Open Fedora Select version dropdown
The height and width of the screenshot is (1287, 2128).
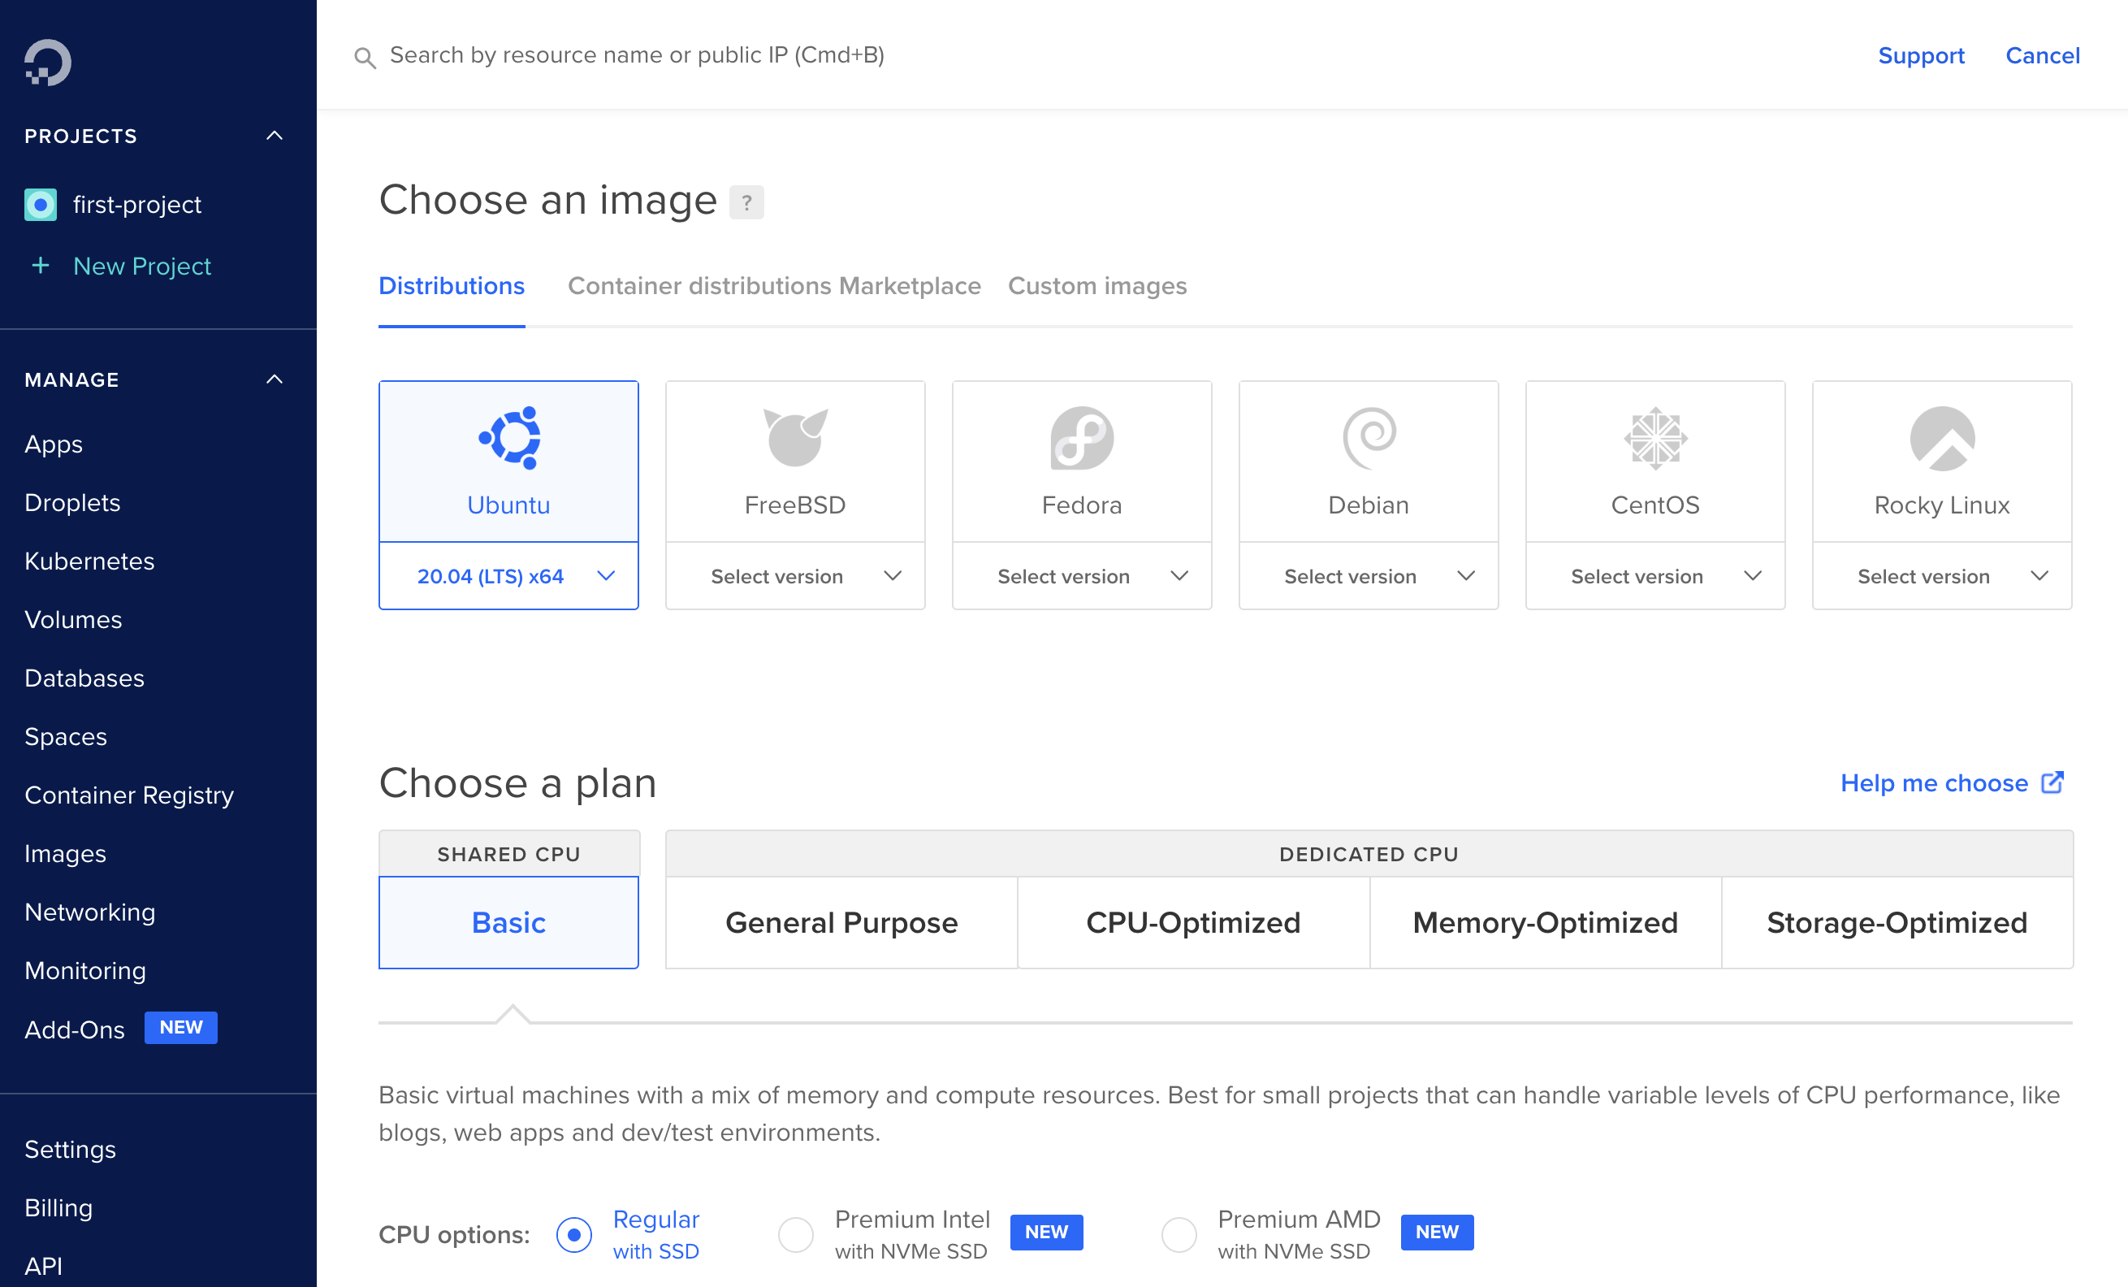tap(1082, 576)
